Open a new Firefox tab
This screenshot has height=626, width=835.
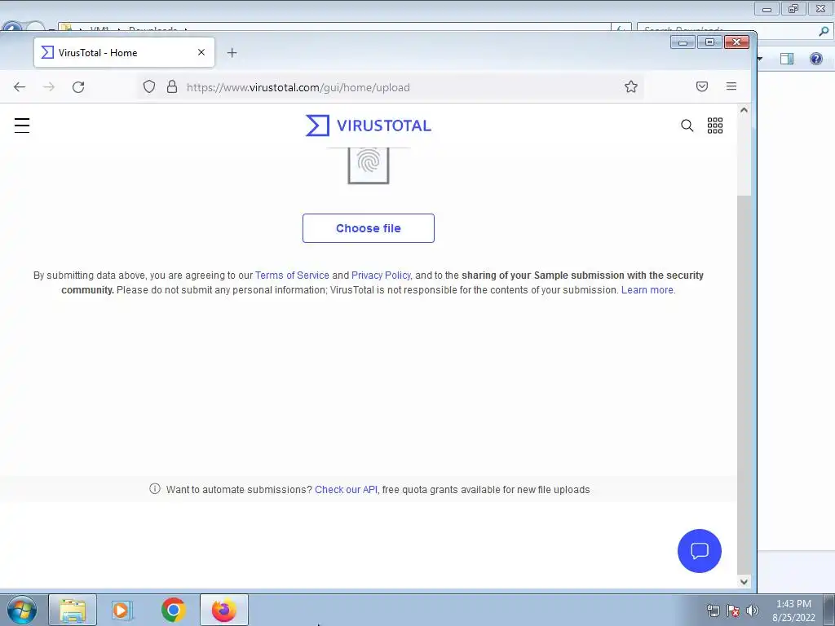click(x=232, y=53)
